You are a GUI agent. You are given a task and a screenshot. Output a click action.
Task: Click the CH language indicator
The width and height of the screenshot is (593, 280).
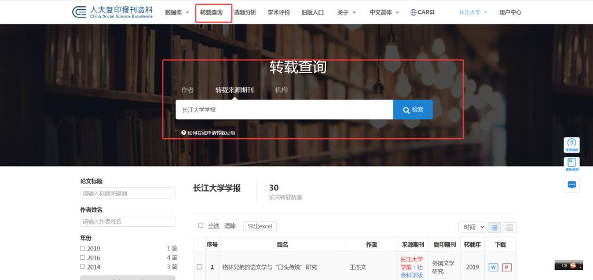564,266
